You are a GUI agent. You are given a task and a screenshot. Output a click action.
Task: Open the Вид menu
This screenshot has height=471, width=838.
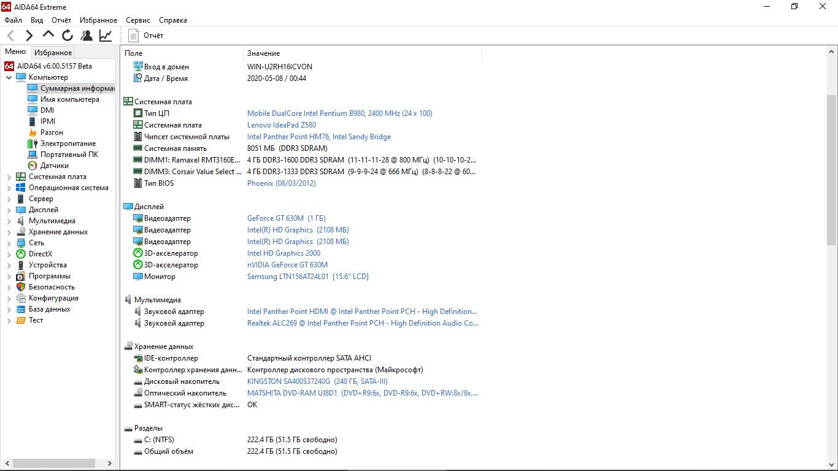(x=37, y=20)
